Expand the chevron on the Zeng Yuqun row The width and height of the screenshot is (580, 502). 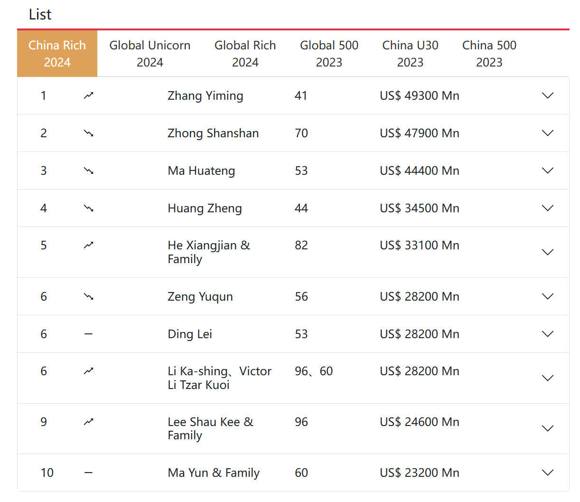point(547,296)
